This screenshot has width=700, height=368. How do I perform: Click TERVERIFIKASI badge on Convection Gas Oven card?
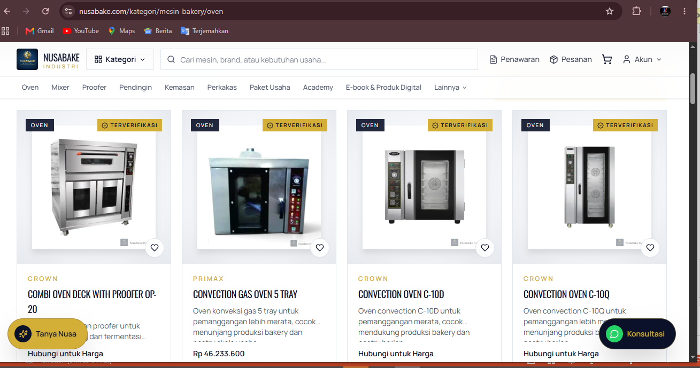(295, 125)
